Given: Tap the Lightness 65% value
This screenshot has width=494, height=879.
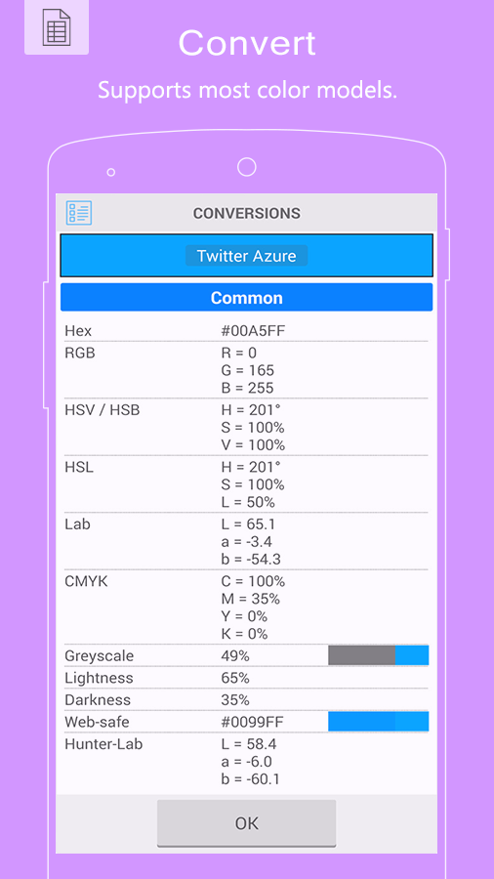Looking at the screenshot, I should click(235, 678).
